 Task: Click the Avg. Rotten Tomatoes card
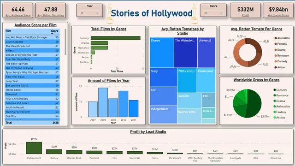click(x=51, y=11)
